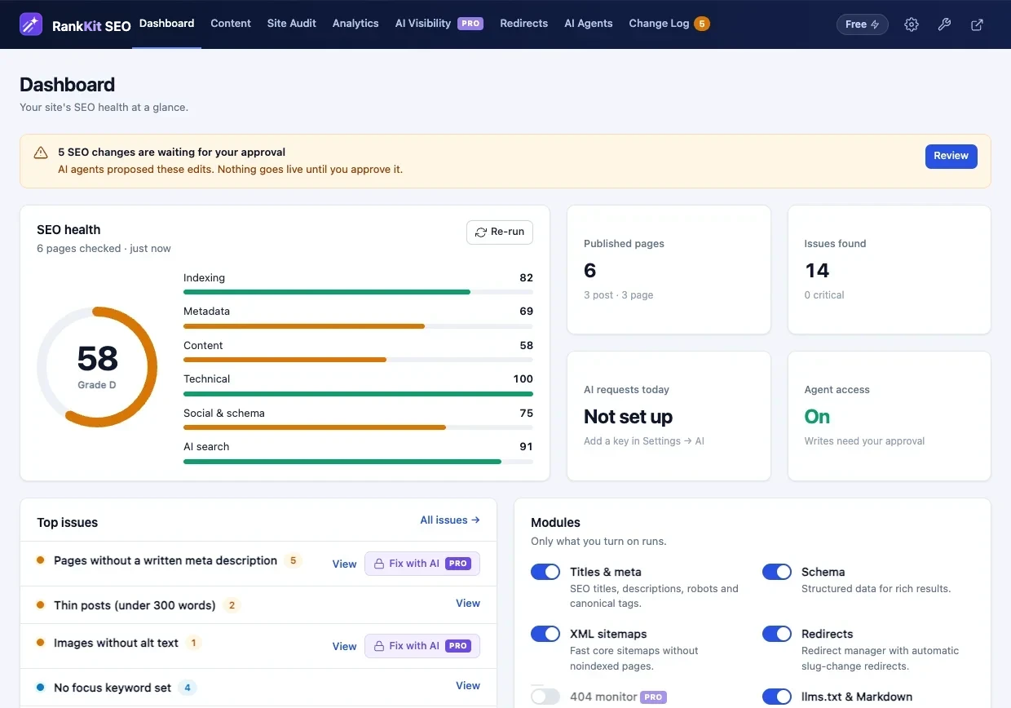Image resolution: width=1011 pixels, height=708 pixels.
Task: Click the Indexing score progress bar
Action: (358, 292)
